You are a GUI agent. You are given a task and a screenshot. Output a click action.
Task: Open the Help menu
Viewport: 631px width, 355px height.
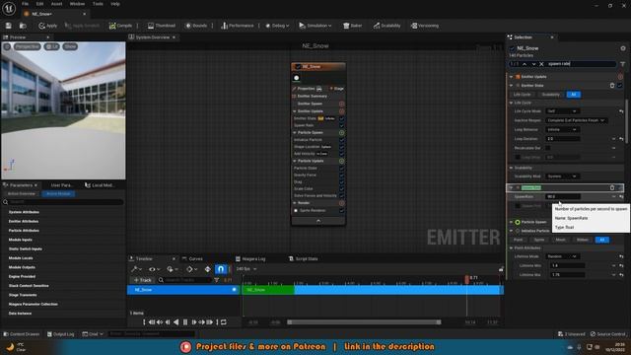(115, 4)
